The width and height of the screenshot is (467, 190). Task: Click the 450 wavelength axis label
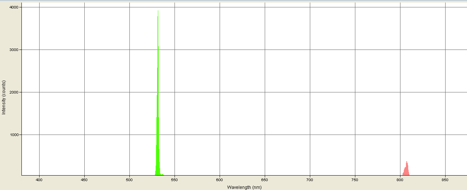pyautogui.click(x=84, y=180)
